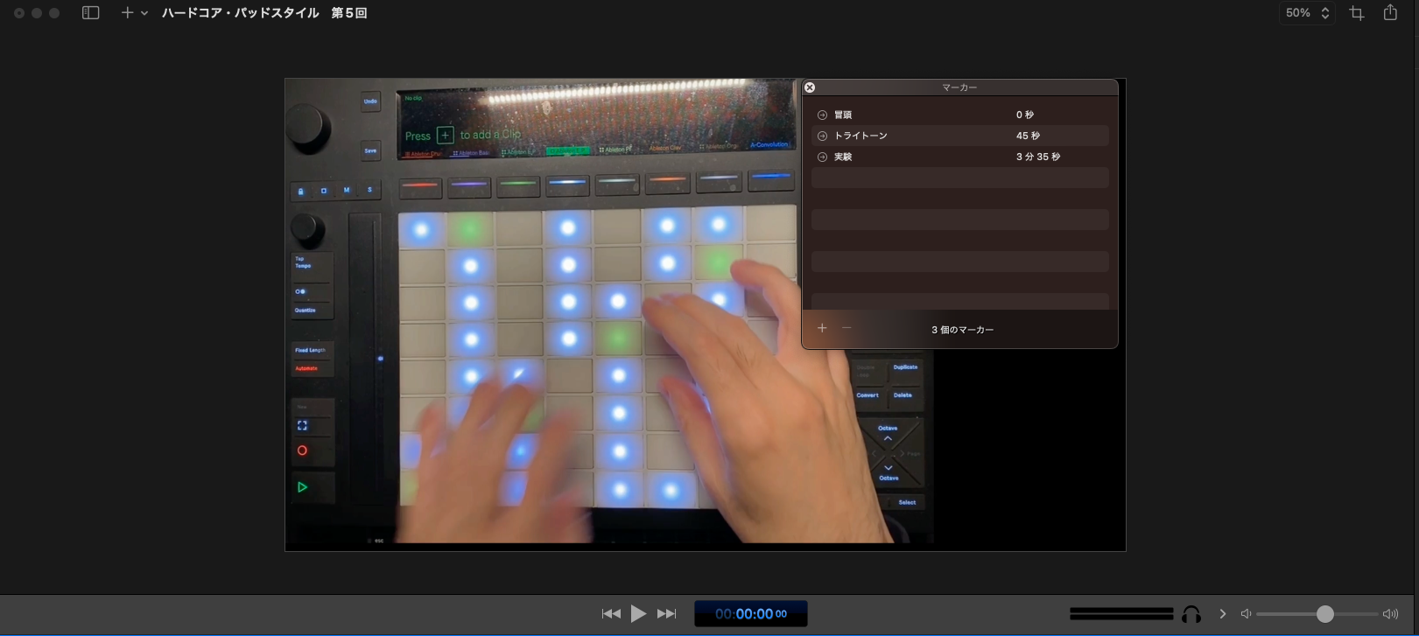
Task: Open the share export icon
Action: click(x=1390, y=13)
